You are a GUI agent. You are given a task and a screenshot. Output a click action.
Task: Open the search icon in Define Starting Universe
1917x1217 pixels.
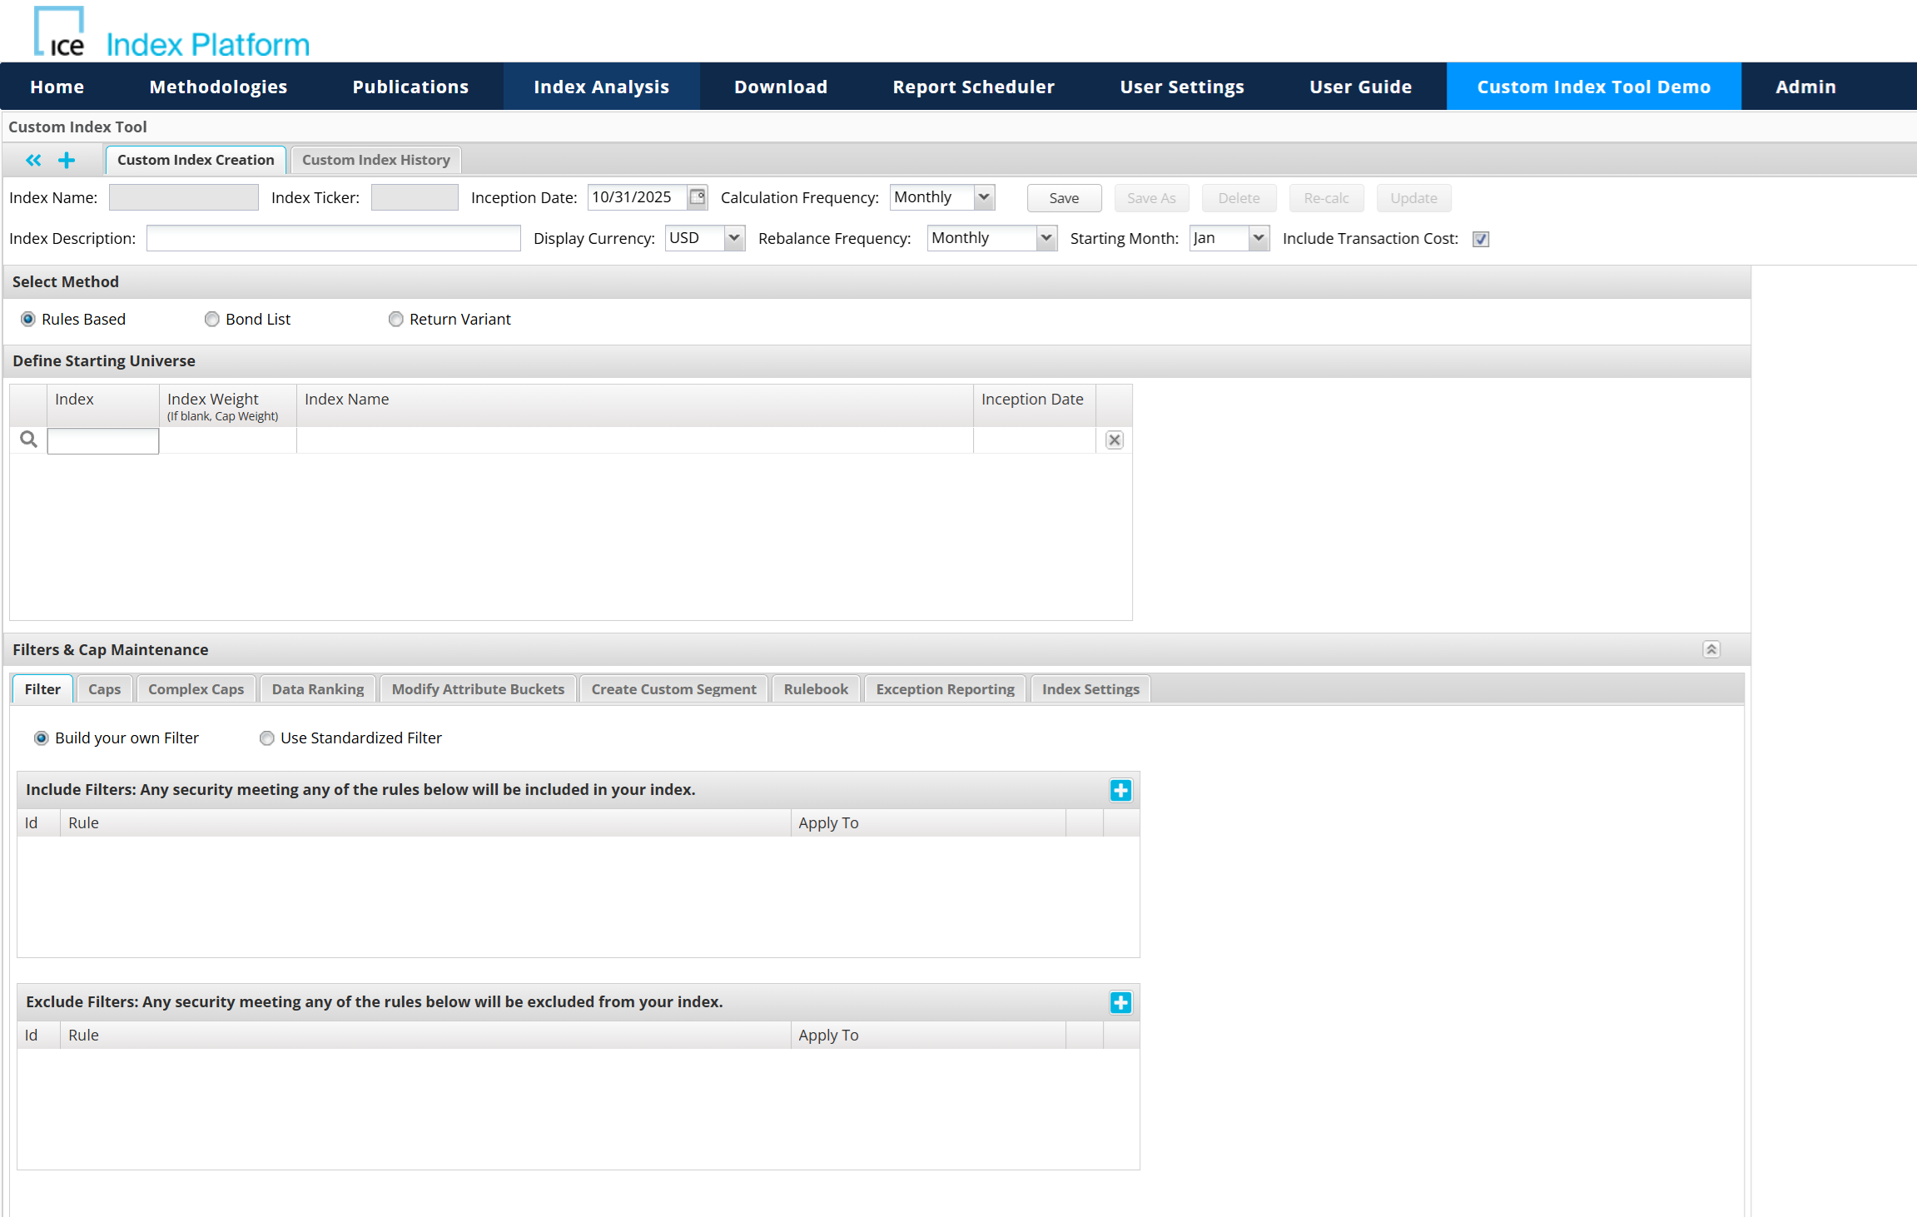pyautogui.click(x=27, y=439)
